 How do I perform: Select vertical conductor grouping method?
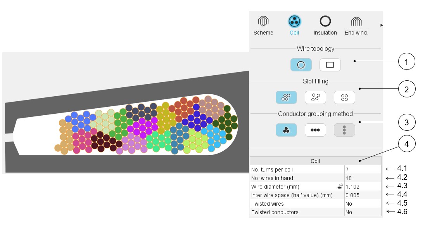click(x=344, y=130)
